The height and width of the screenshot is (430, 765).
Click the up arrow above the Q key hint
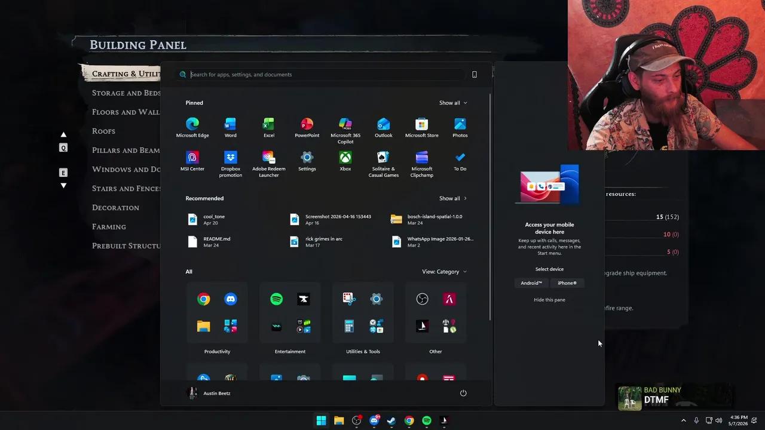pyautogui.click(x=63, y=135)
